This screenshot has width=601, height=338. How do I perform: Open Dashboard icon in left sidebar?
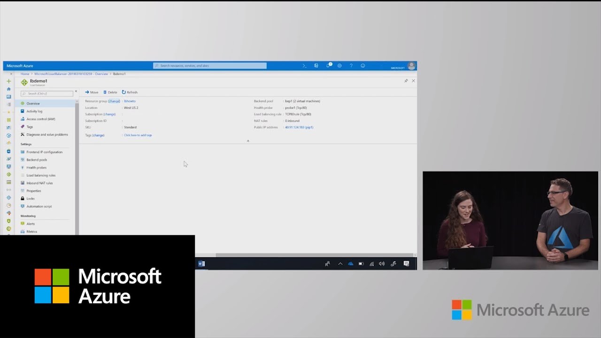pos(8,97)
